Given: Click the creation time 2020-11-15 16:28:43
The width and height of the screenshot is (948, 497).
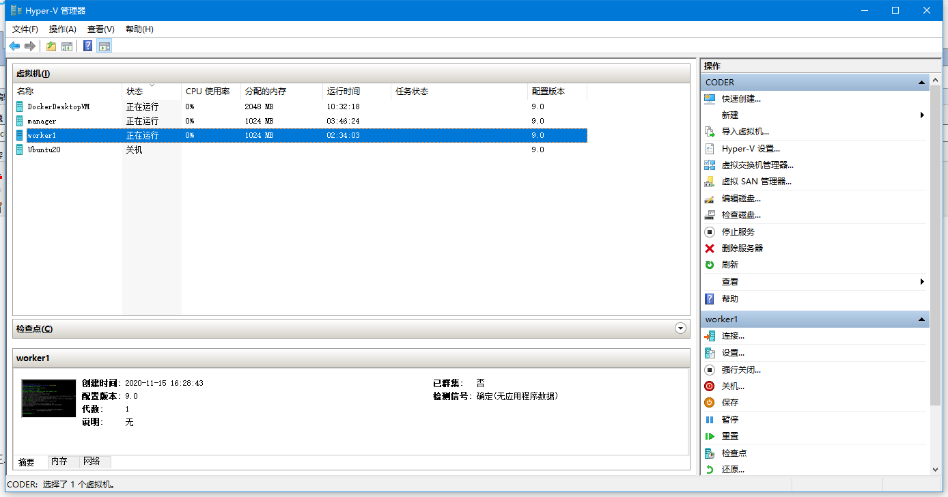Looking at the screenshot, I should point(164,383).
